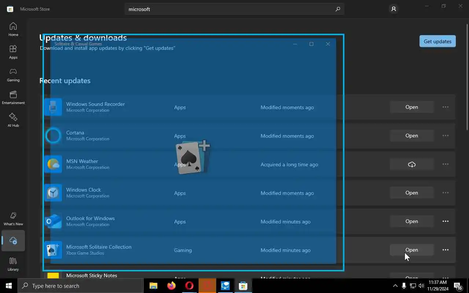The height and width of the screenshot is (293, 469).
Task: Click the Microsoft Solitaire Collection row icon
Action: pyautogui.click(x=53, y=250)
